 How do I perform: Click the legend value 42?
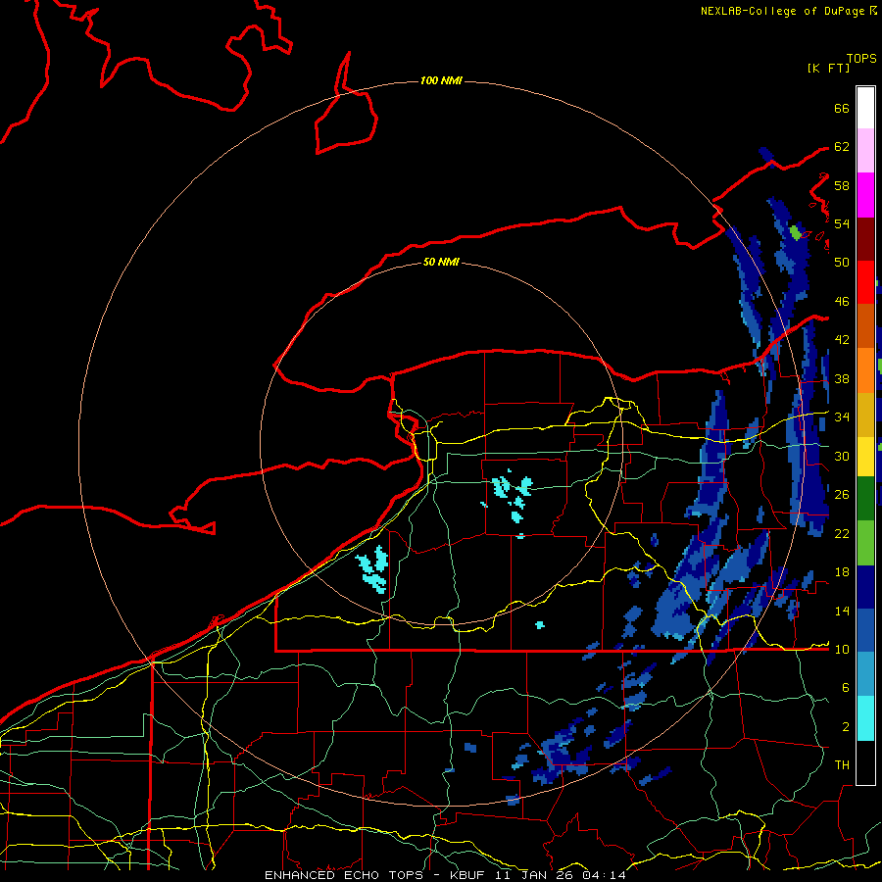click(842, 339)
